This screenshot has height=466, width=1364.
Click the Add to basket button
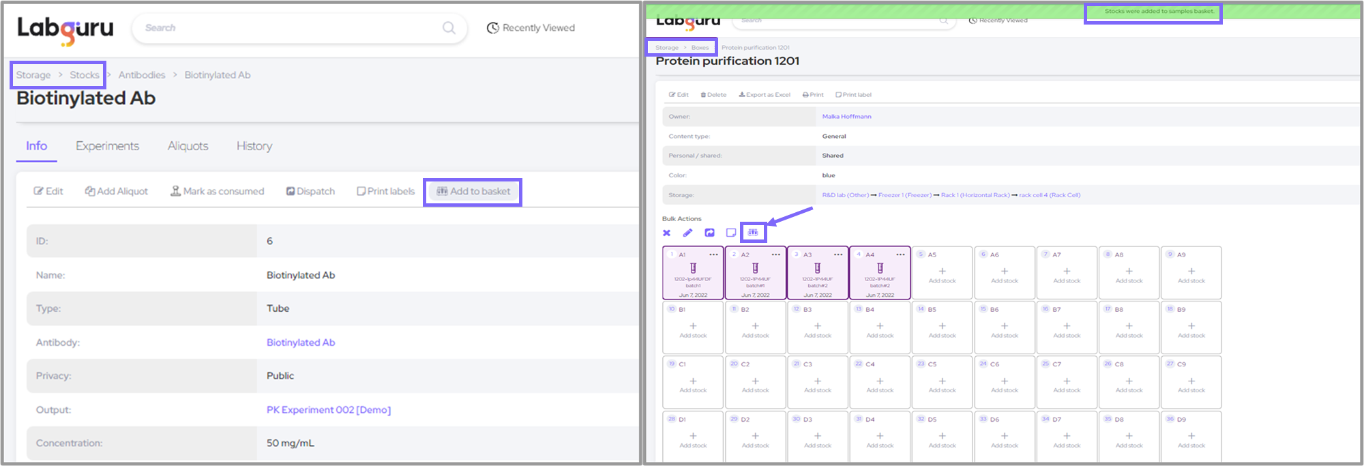[x=473, y=192]
